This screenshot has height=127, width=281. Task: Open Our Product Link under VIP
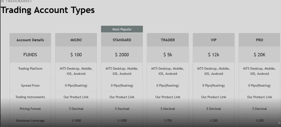point(214,97)
